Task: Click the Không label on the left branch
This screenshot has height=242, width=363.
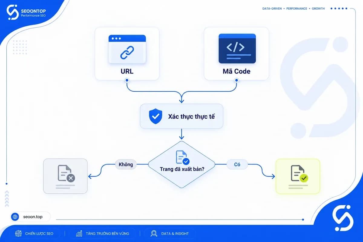Action: 126,165
